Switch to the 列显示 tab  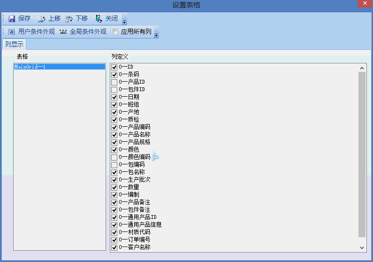[x=14, y=45]
